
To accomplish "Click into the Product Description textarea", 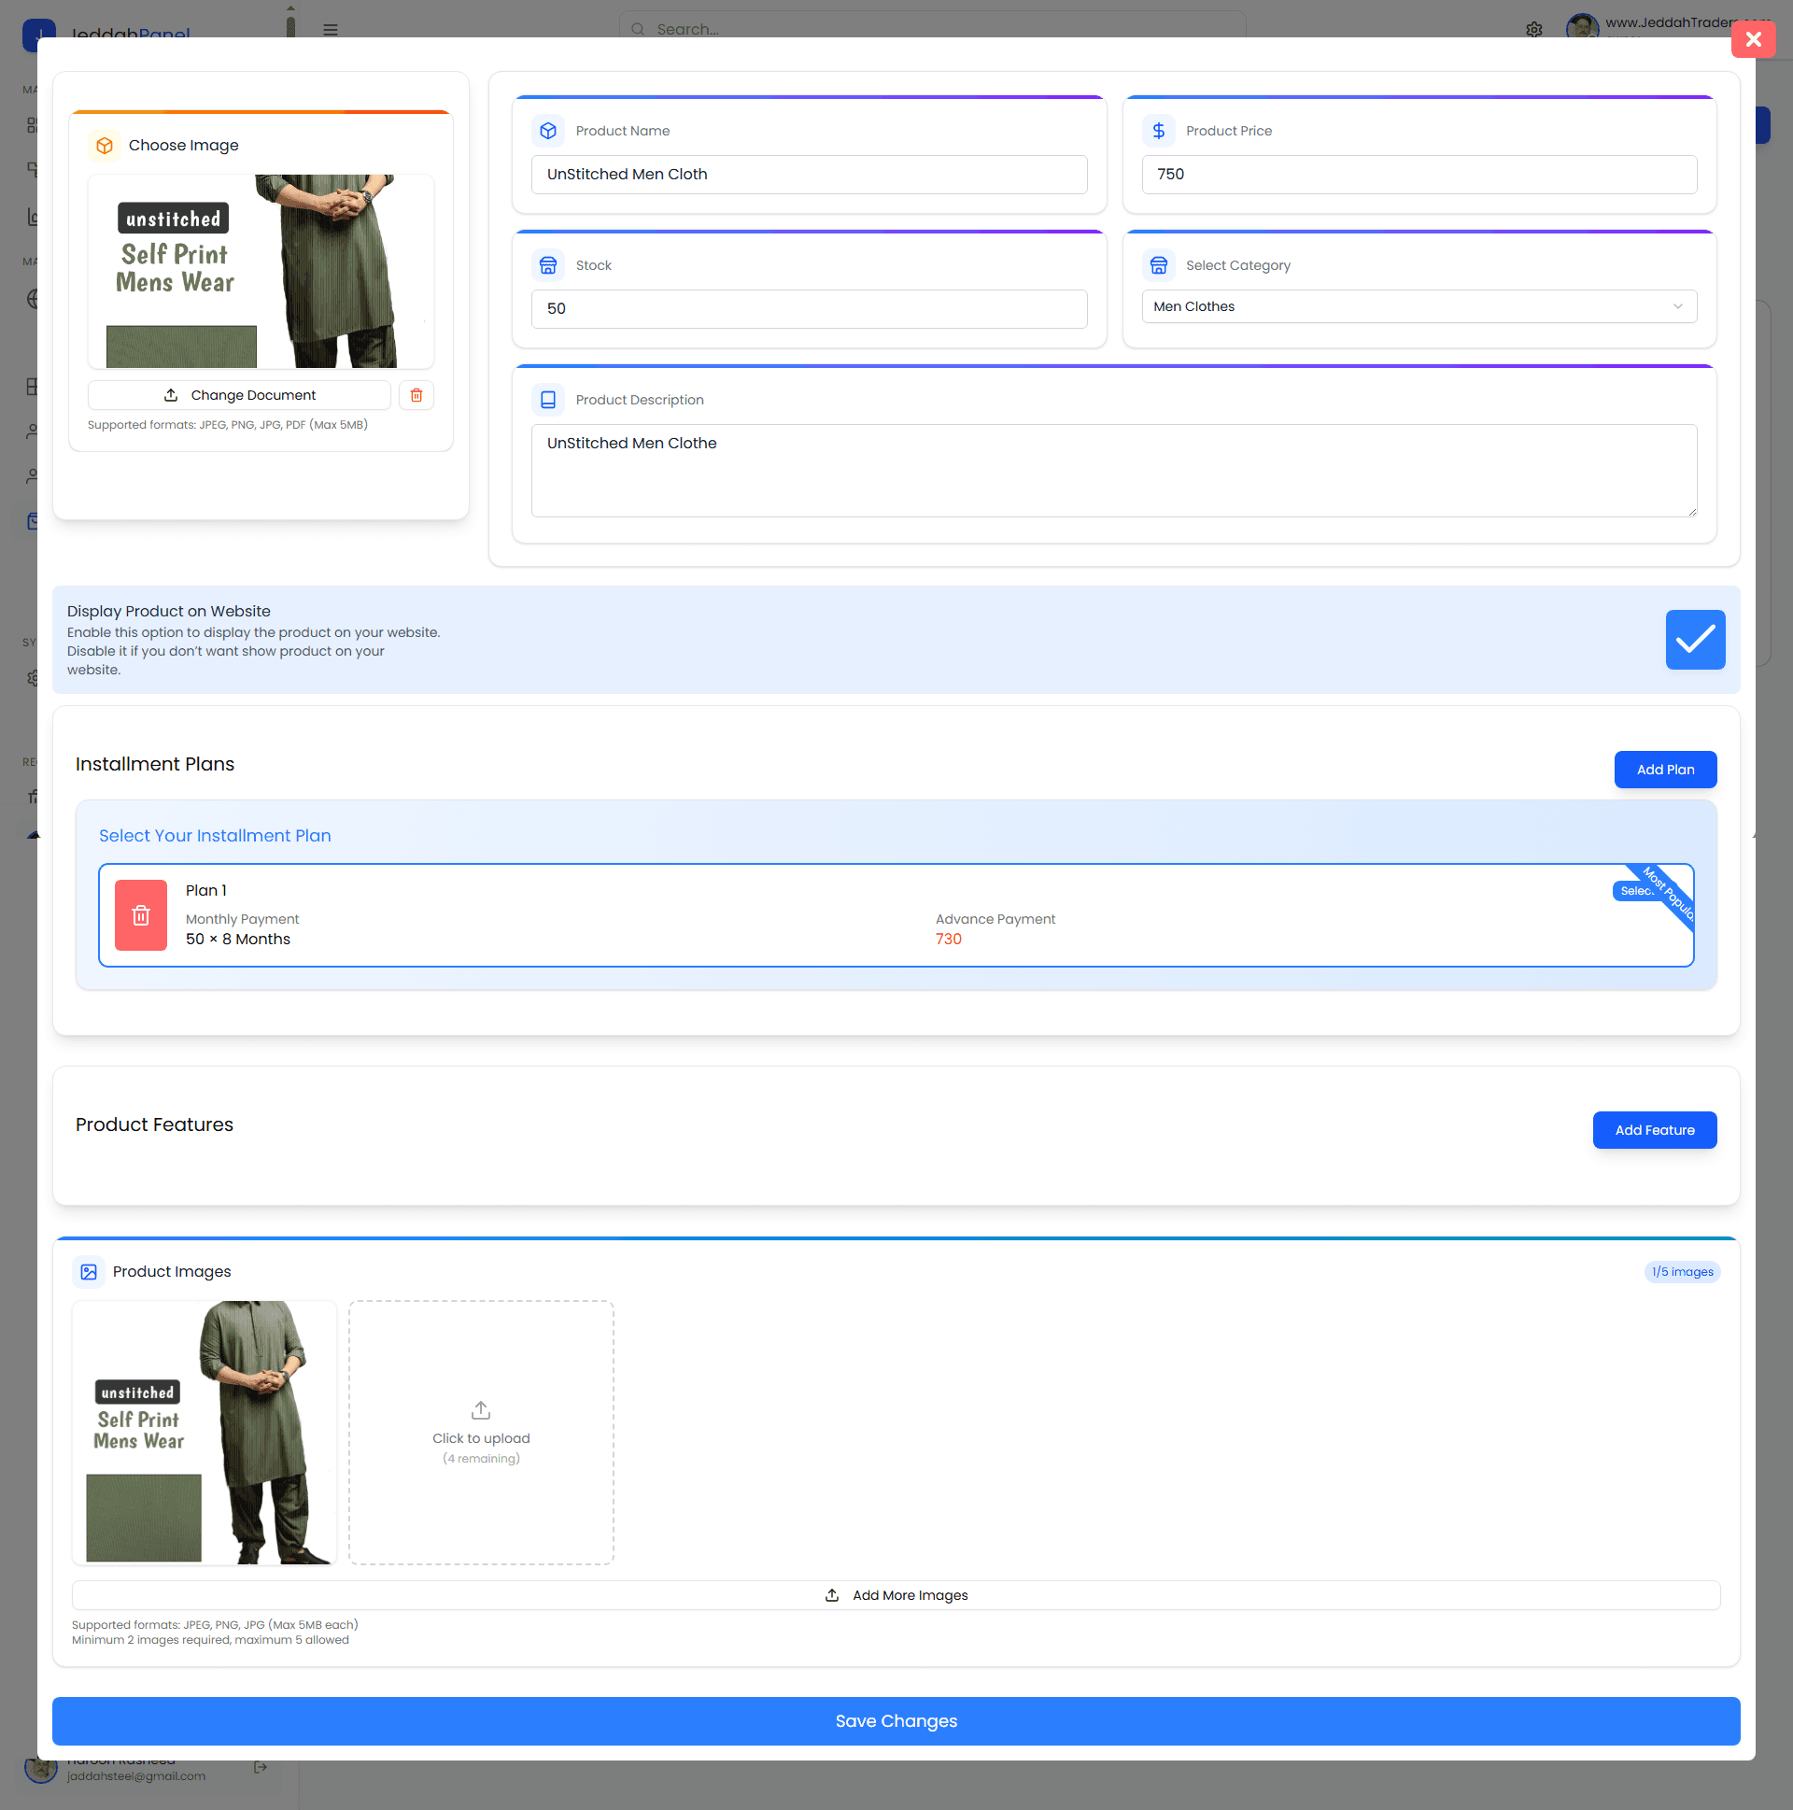I will 1114,471.
